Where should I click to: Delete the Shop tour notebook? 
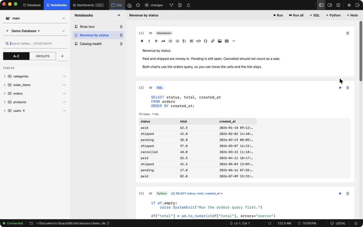[121, 27]
